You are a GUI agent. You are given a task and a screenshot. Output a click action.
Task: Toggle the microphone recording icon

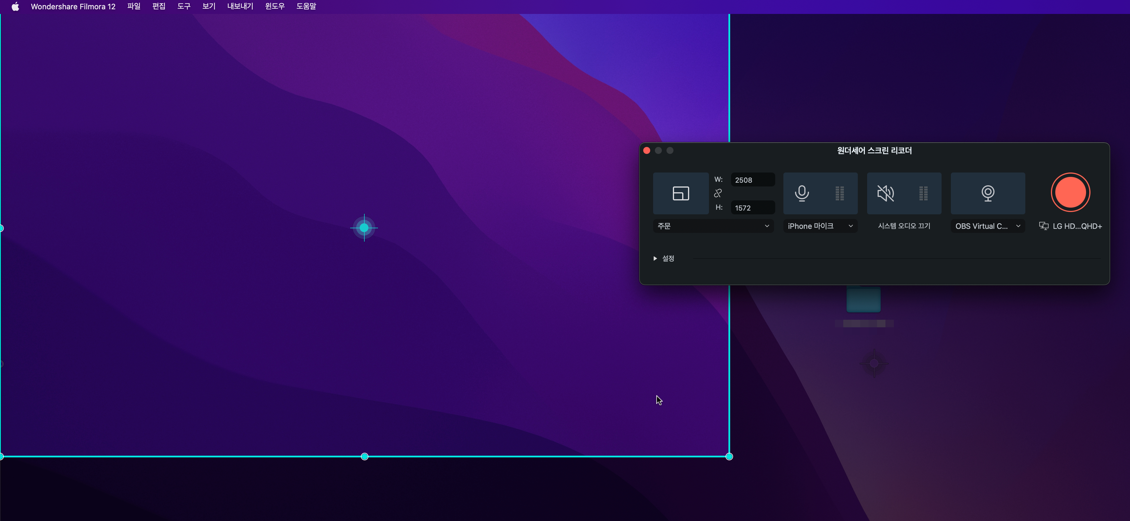(x=801, y=193)
